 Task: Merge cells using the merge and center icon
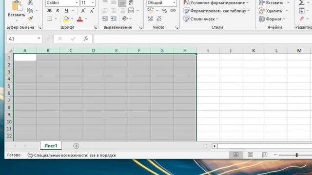[131, 11]
